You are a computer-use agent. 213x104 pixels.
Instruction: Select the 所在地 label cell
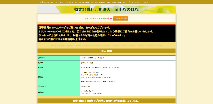click(59, 67)
